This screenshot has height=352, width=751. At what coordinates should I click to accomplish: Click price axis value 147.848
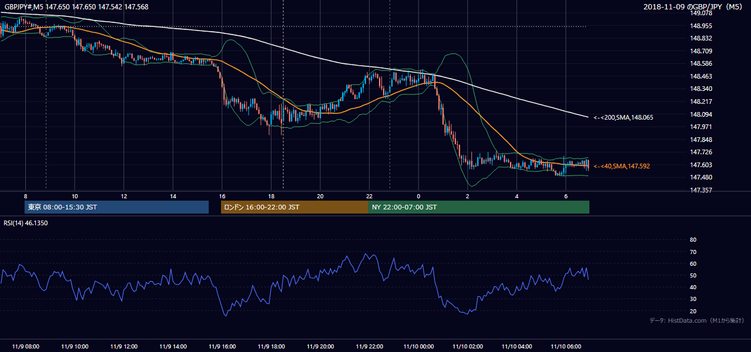point(702,140)
